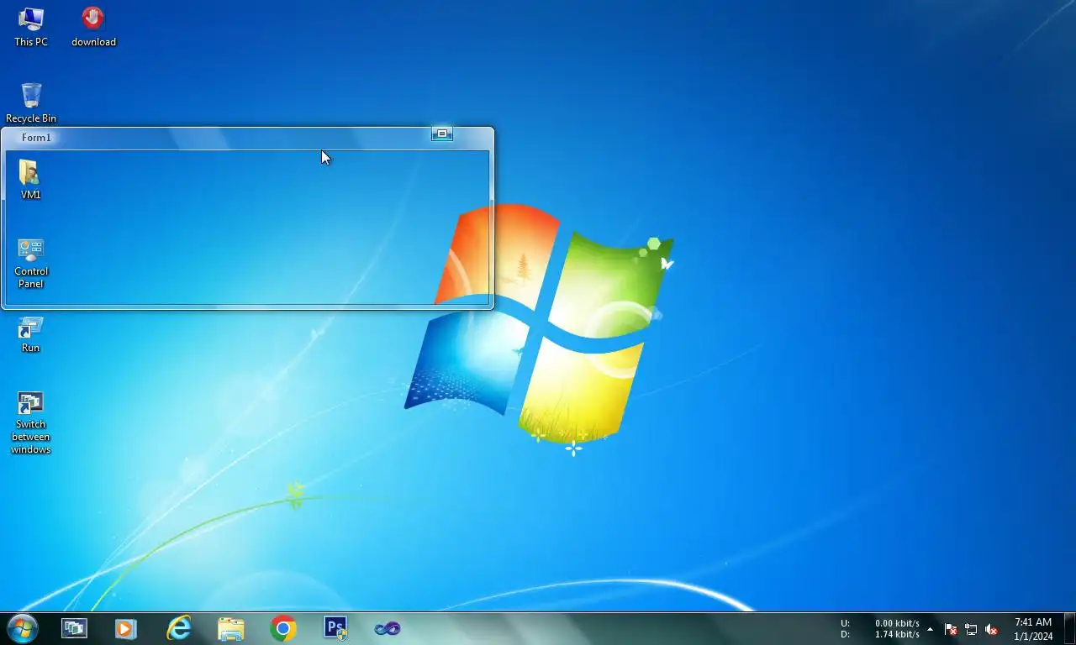The image size is (1076, 645).
Task: Open the This PC desktop icon
Action: click(31, 27)
